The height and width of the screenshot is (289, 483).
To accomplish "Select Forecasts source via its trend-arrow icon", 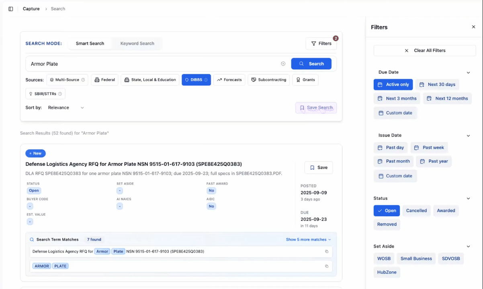I will coord(220,79).
